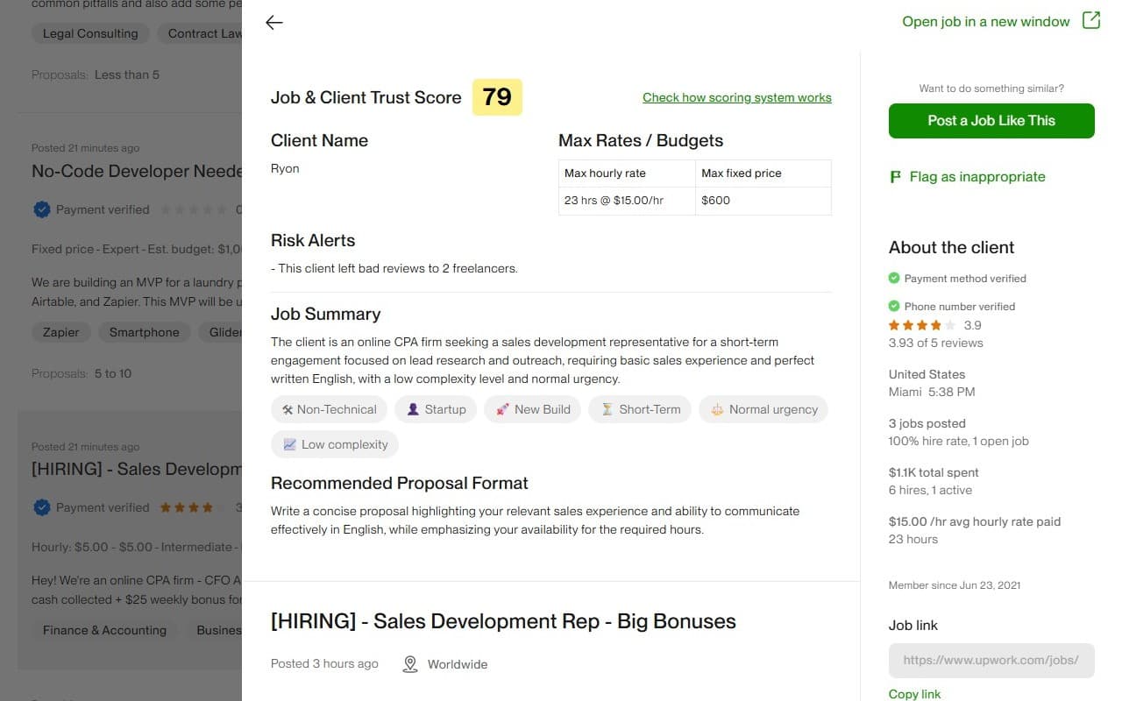Click the Payment verified checkmark badge

click(41, 209)
